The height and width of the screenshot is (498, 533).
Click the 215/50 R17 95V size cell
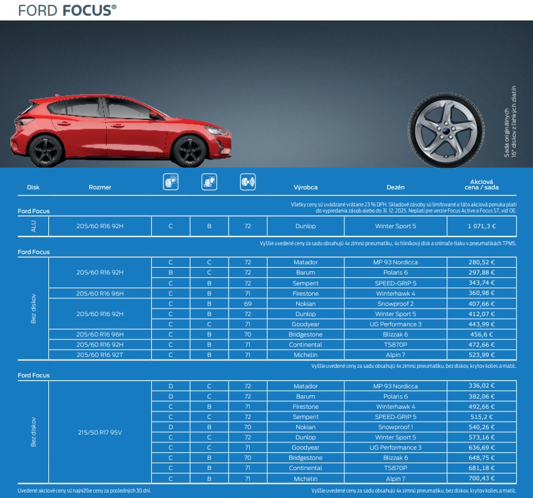tap(99, 433)
